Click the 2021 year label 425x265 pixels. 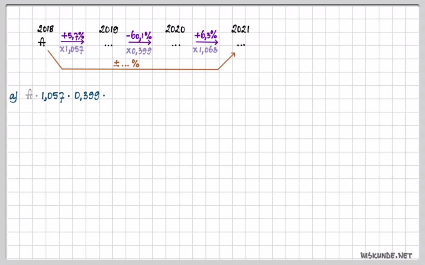tap(240, 29)
